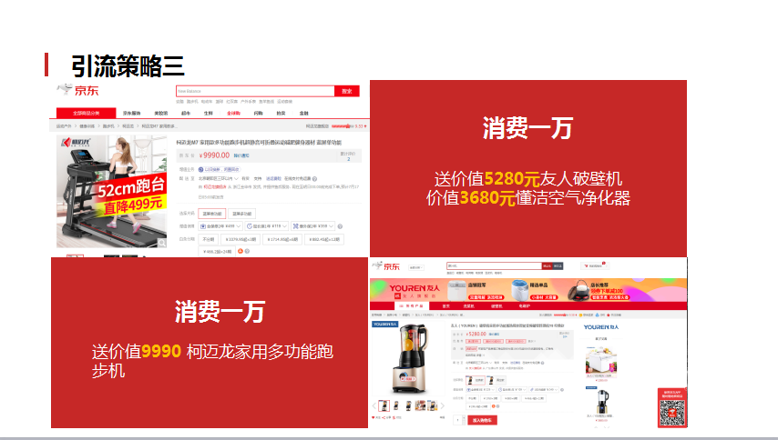Click the list icon of the 所有产品 tab

(401, 305)
